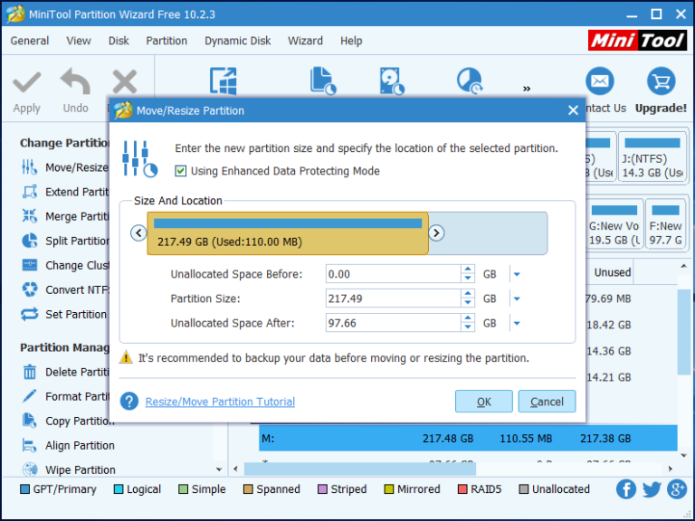This screenshot has width=695, height=521.
Task: Expand more toolbar items chevron
Action: coord(527,89)
